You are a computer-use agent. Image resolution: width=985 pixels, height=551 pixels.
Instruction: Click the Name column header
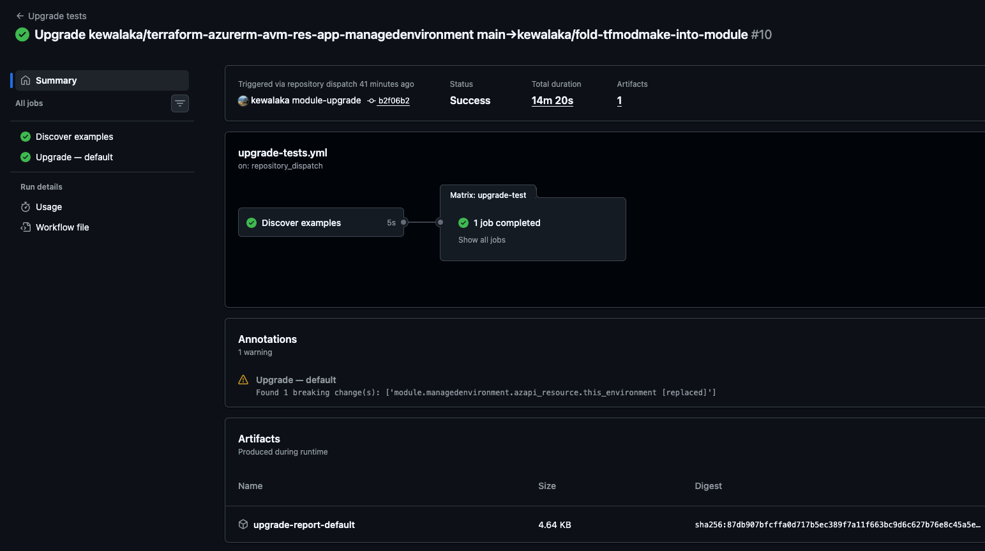[x=250, y=486]
